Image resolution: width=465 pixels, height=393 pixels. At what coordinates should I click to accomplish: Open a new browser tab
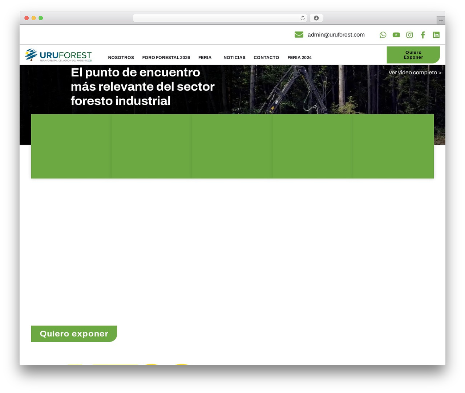[x=441, y=21]
